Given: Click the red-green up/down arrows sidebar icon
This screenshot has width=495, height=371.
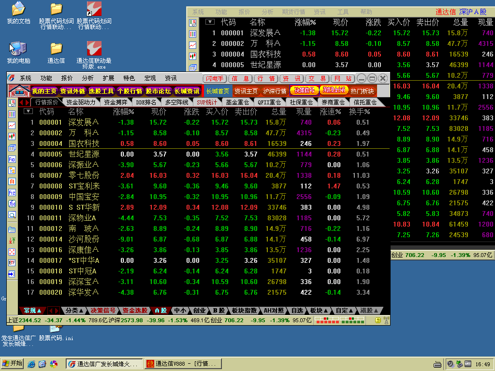Looking at the screenshot, I should pyautogui.click(x=12, y=241).
